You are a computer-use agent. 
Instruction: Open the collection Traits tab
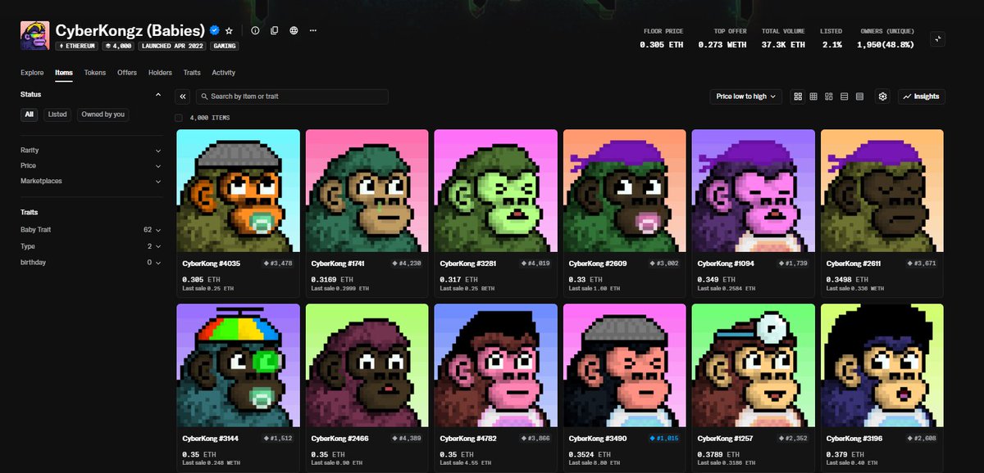pos(192,73)
